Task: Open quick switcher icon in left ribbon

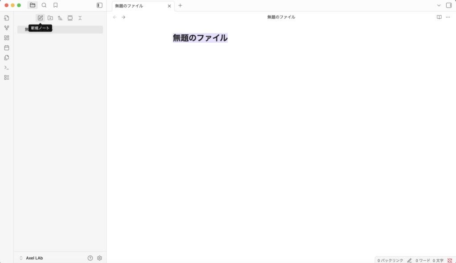Action: [7, 18]
